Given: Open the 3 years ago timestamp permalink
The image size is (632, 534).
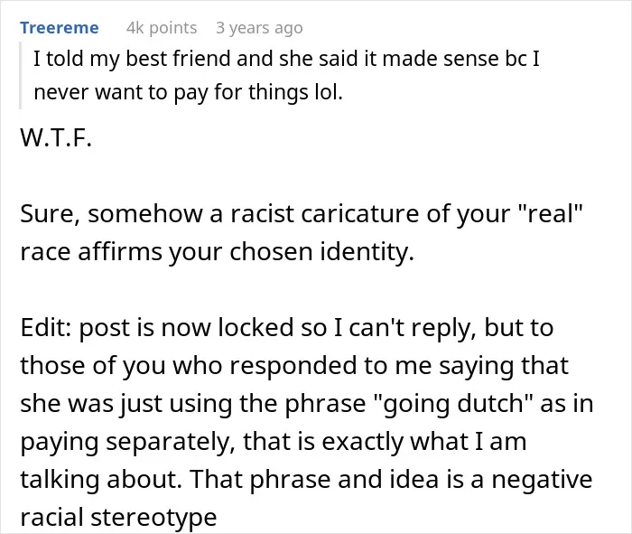Looking at the screenshot, I should point(259,28).
